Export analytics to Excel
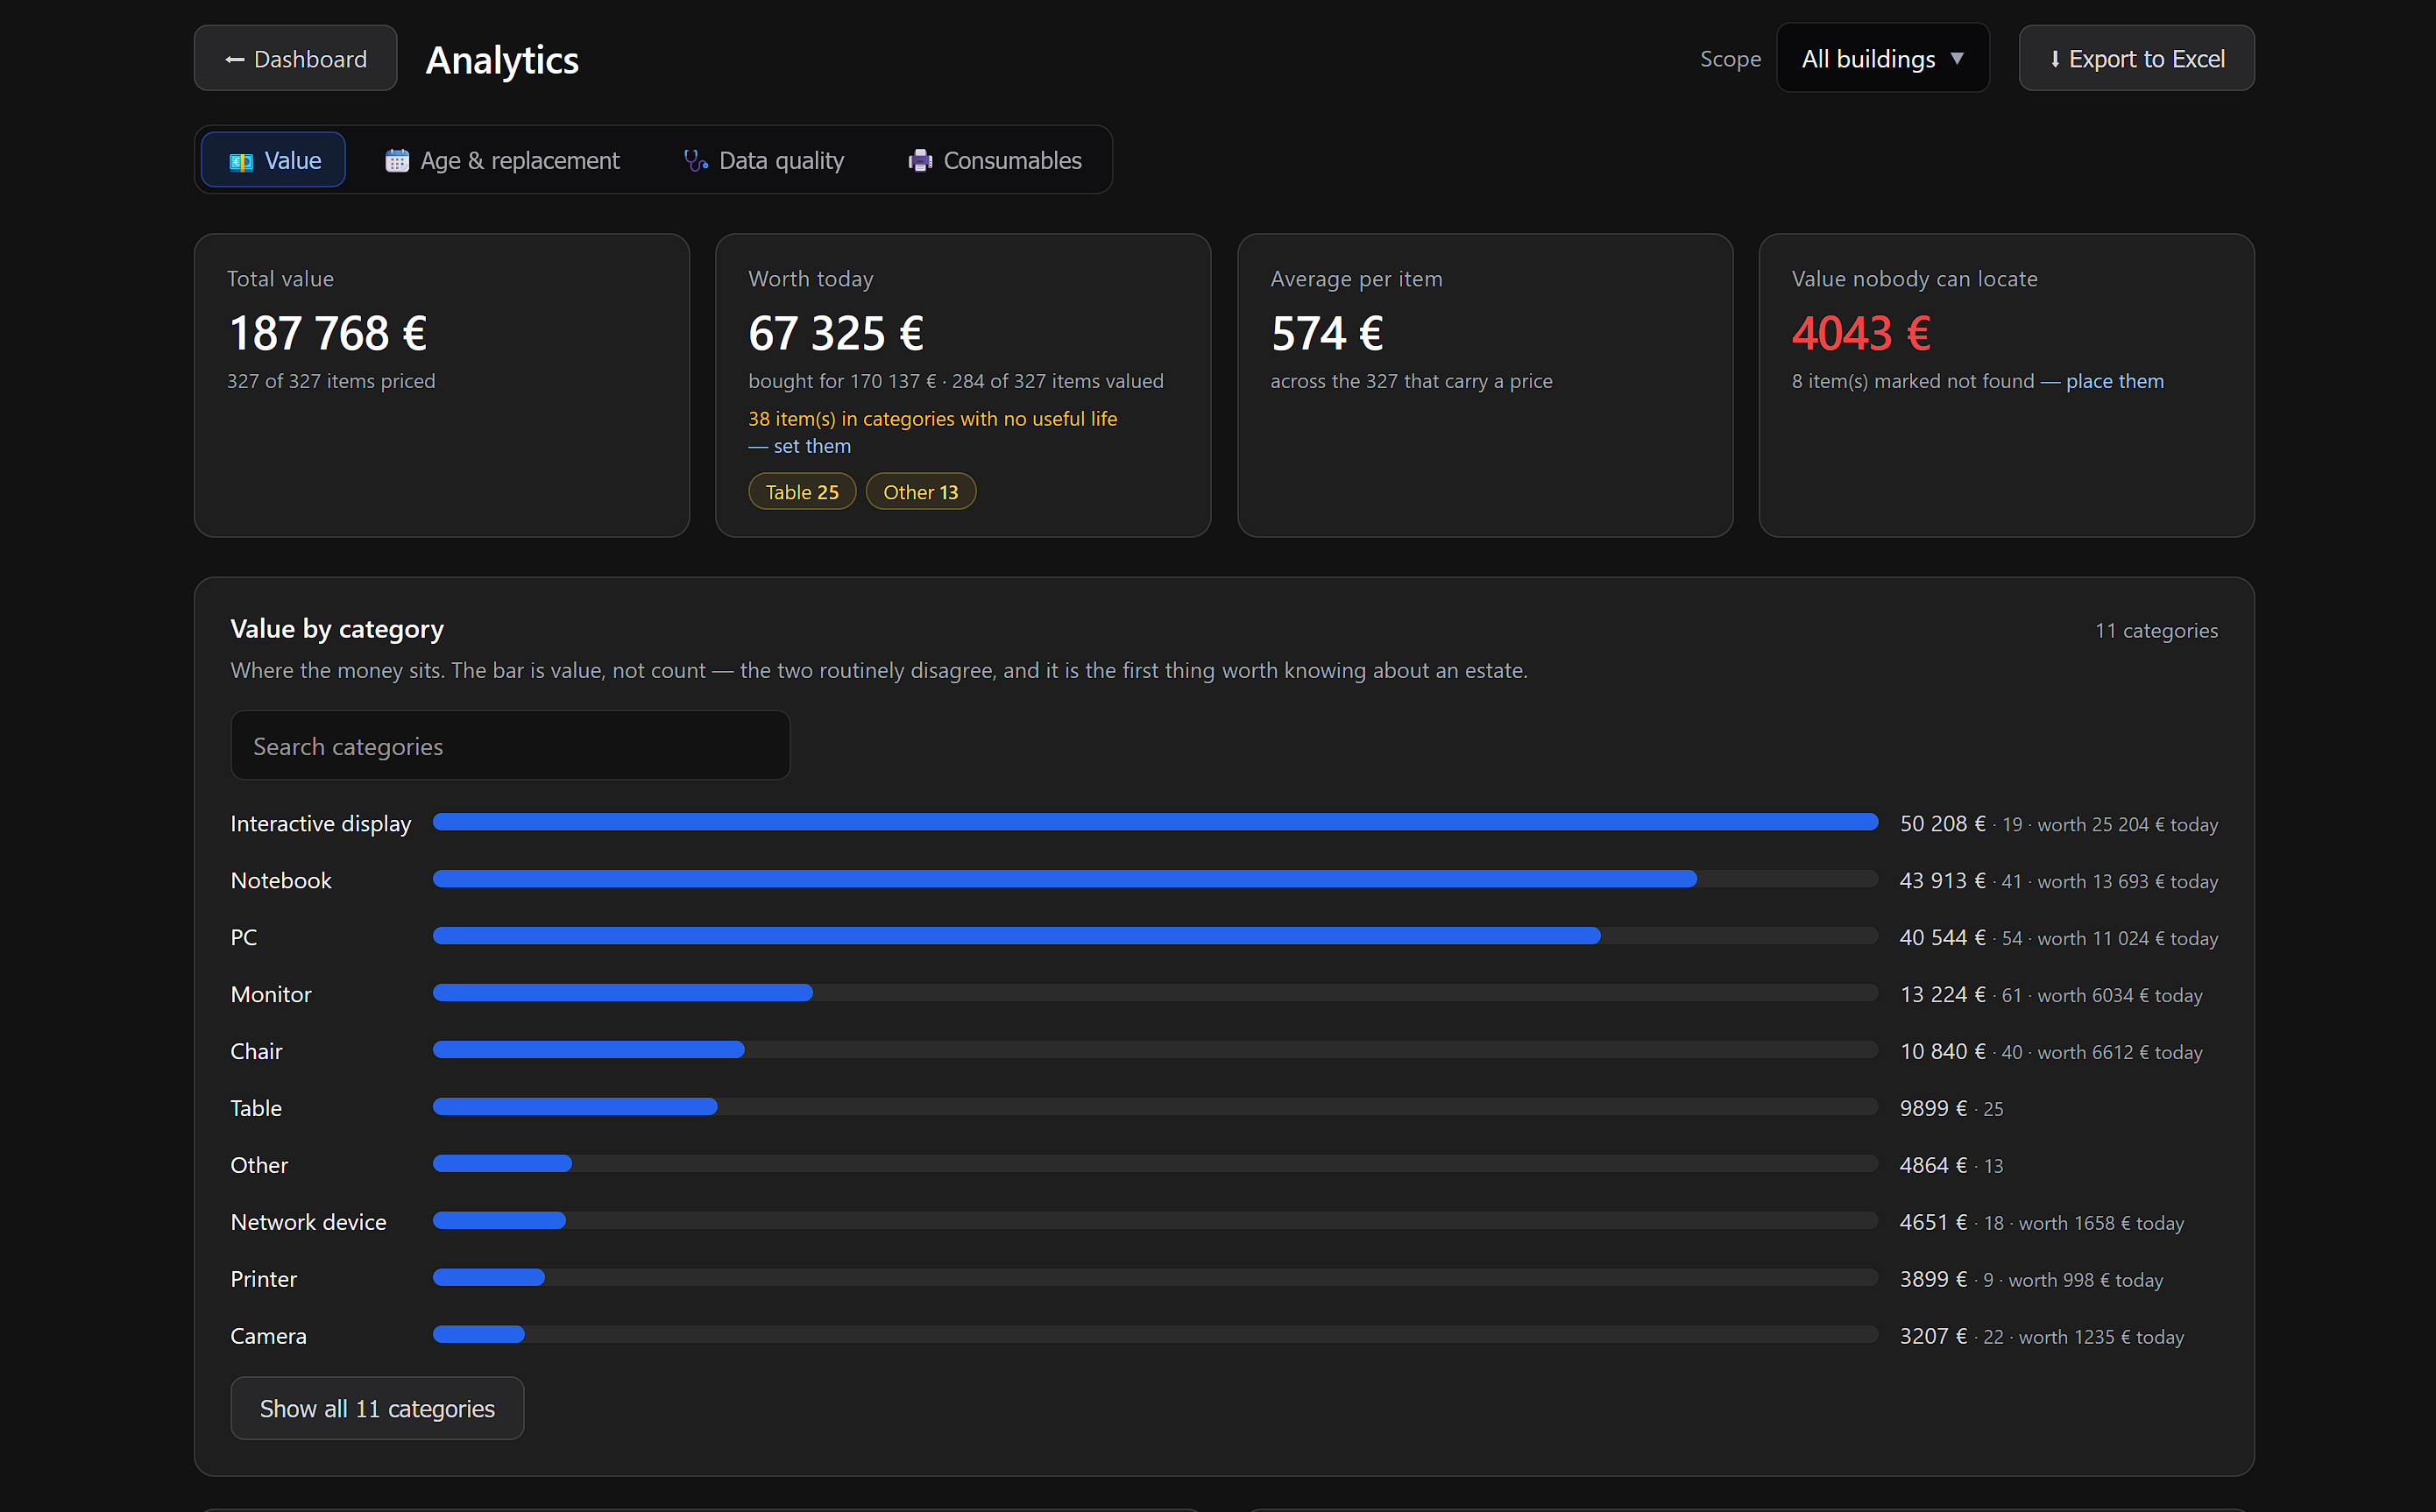Image resolution: width=2436 pixels, height=1512 pixels. (2136, 59)
